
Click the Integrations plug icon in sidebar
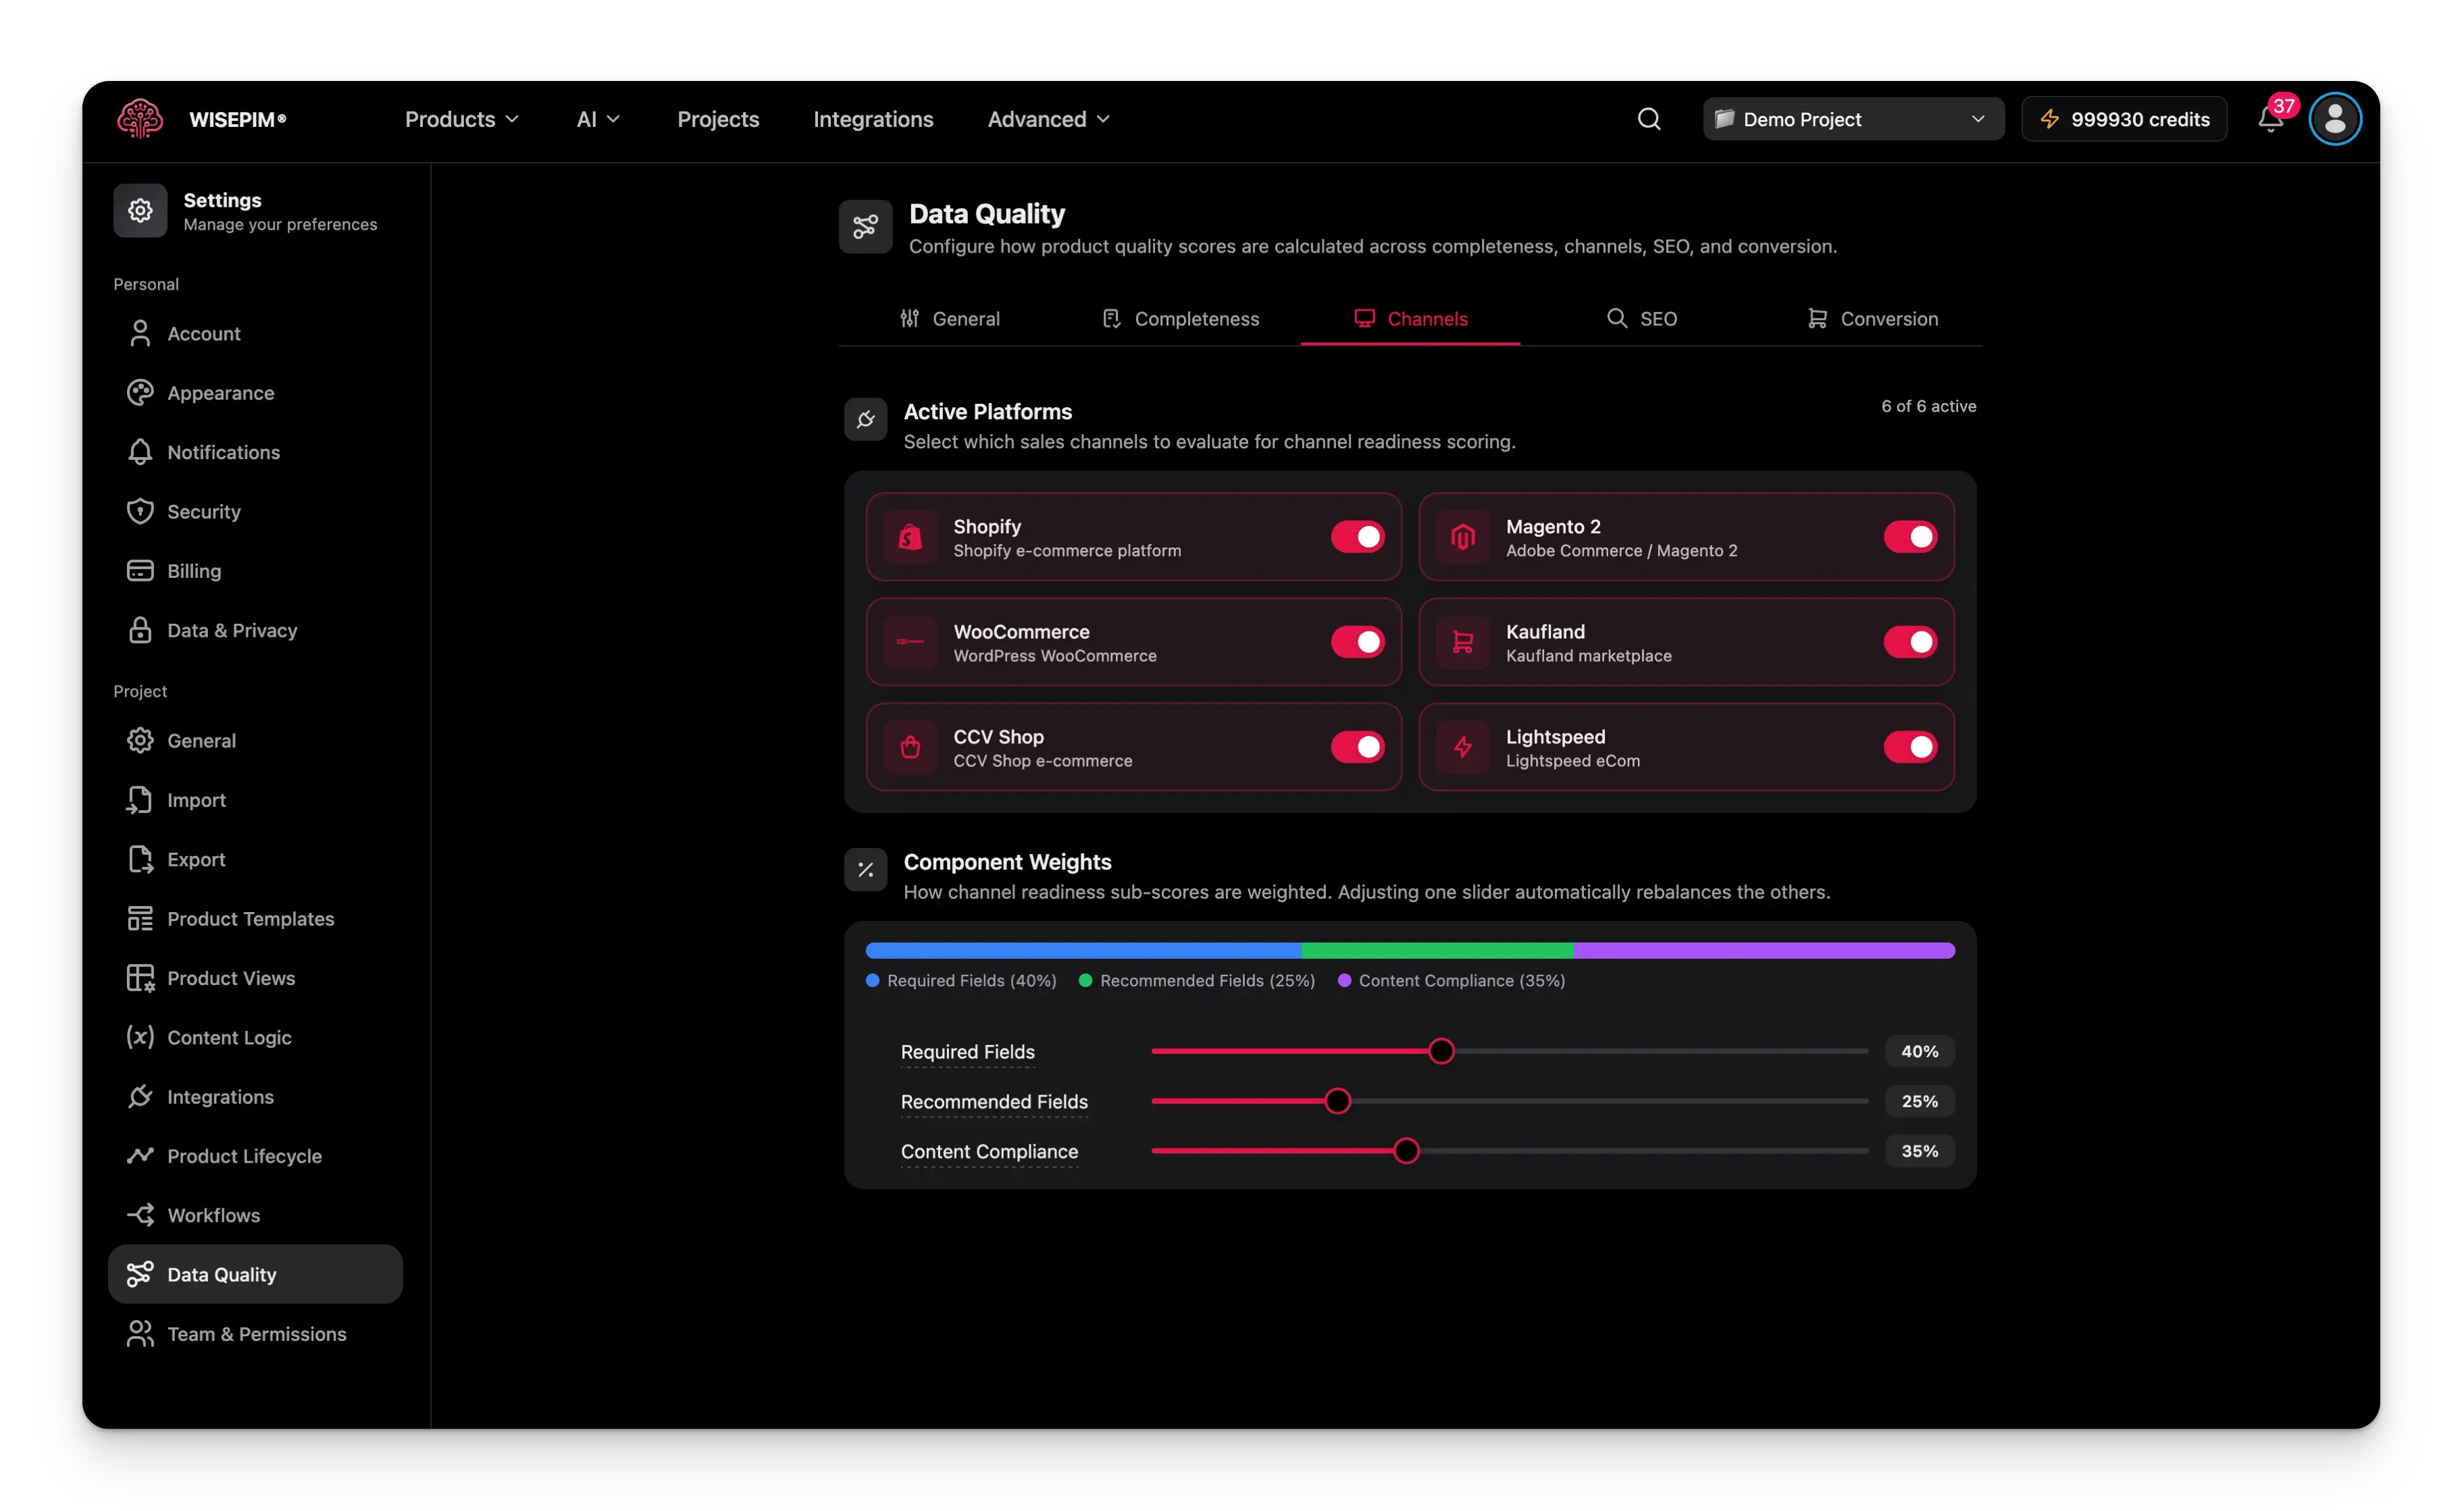coord(140,1096)
